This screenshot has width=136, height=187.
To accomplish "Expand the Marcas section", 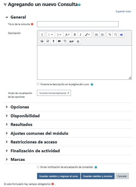I will click(7, 159).
